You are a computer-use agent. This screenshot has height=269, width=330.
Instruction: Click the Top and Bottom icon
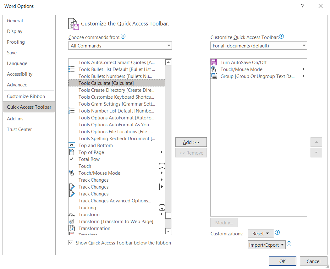coord(72,145)
